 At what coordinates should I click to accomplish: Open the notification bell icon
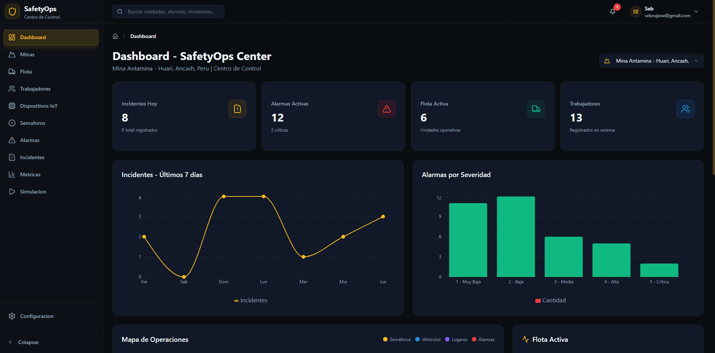(x=612, y=11)
